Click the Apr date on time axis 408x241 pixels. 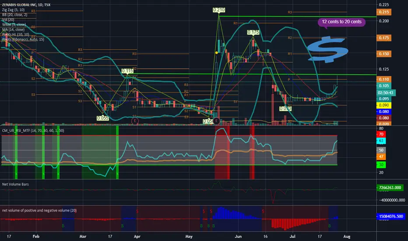pyautogui.click(x=137, y=236)
